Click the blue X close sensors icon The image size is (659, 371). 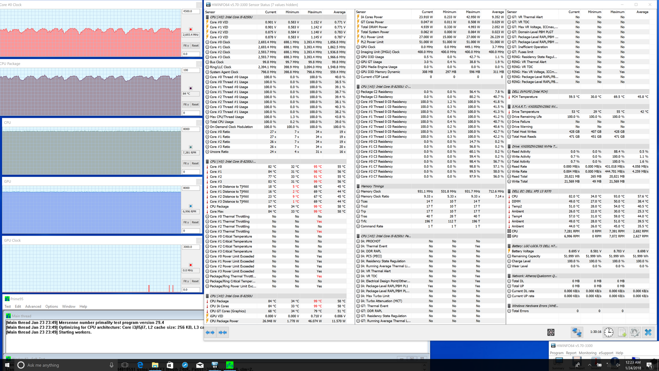pyautogui.click(x=648, y=332)
